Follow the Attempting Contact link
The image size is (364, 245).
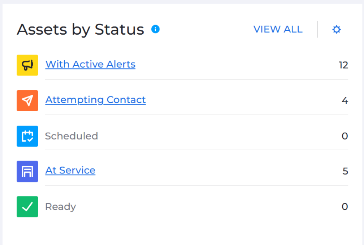(x=95, y=100)
